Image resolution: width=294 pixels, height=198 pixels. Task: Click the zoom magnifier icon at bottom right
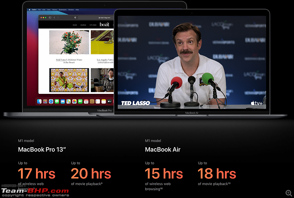289,193
